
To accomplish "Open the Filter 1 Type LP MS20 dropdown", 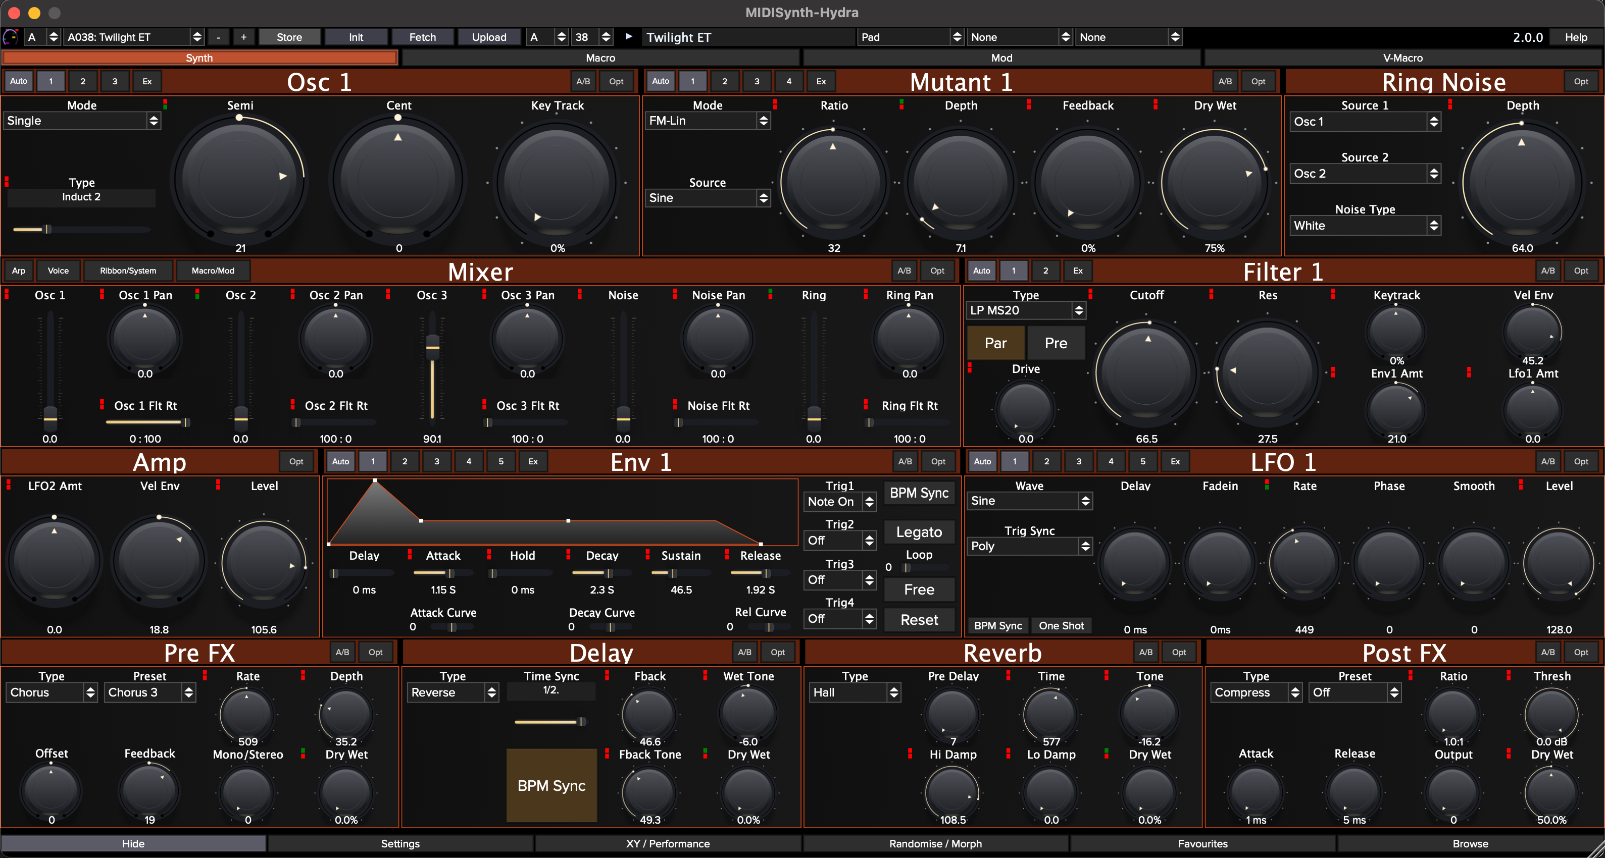I will 1025,310.
